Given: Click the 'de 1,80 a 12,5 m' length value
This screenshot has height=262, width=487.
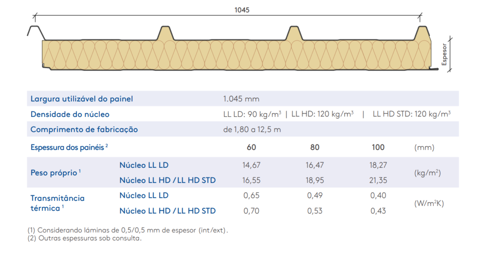Looking at the screenshot, I should pos(252,129).
